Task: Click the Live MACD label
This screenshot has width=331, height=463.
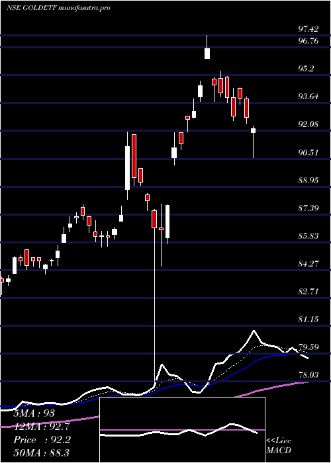Action: pyautogui.click(x=279, y=446)
